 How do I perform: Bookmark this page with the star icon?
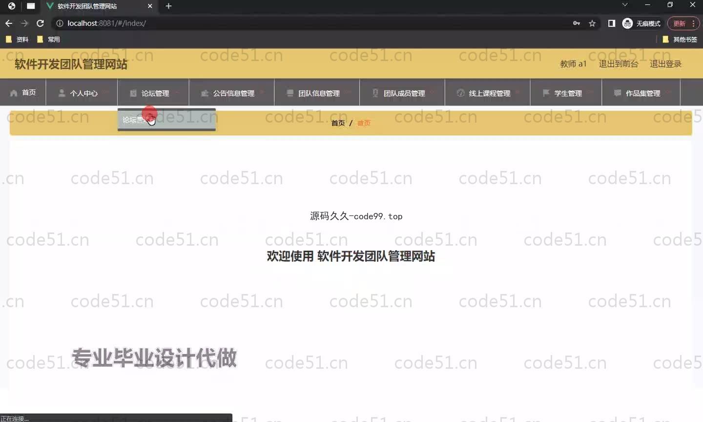click(x=592, y=23)
